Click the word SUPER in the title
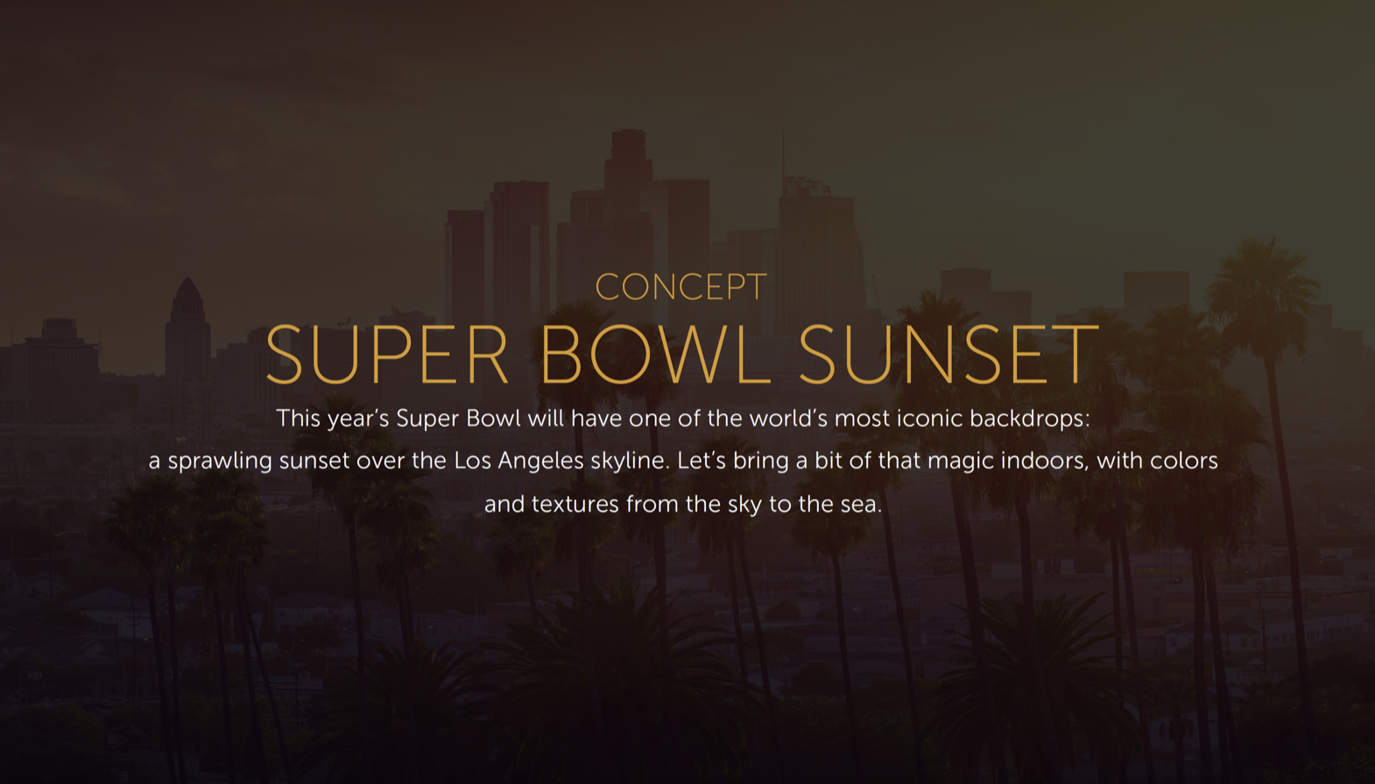This screenshot has width=1375, height=784. (386, 354)
